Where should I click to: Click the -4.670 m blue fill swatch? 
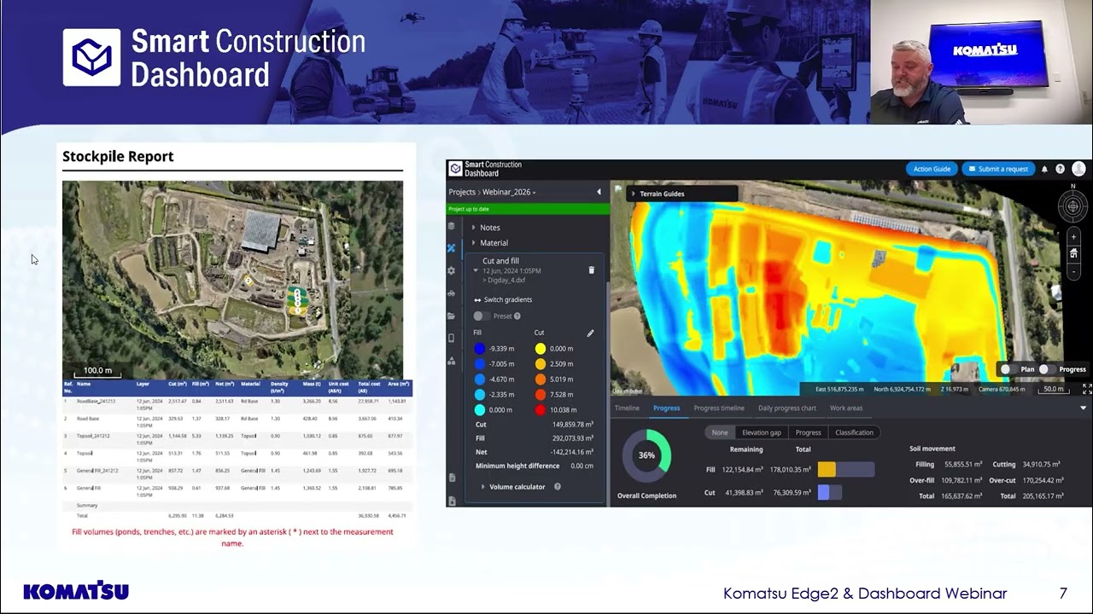480,379
